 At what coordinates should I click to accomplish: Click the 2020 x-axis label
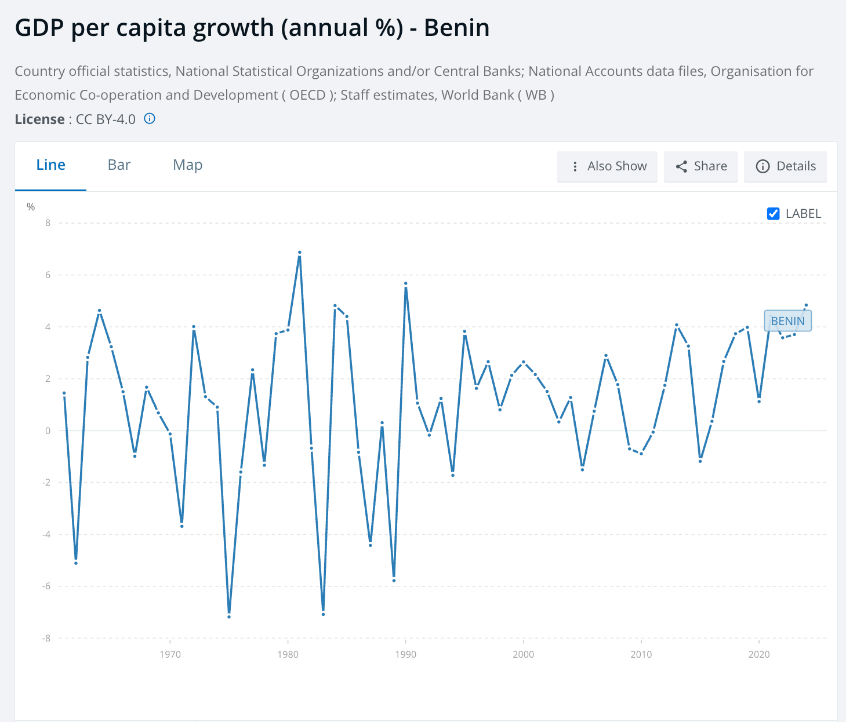point(759,654)
